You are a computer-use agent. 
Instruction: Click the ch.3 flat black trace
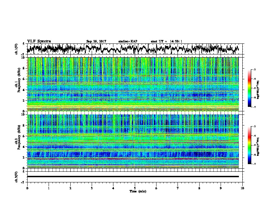[x=133, y=177]
